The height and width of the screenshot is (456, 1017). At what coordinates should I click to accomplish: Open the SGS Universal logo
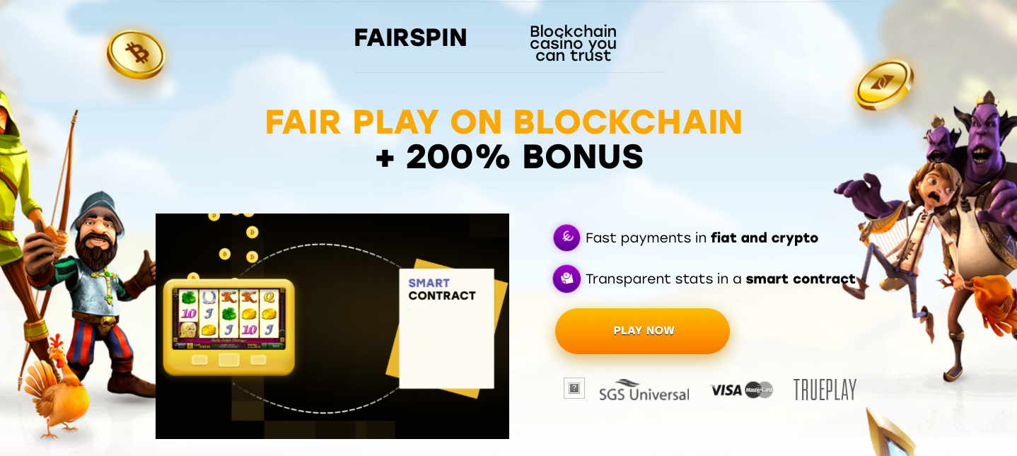click(x=644, y=390)
